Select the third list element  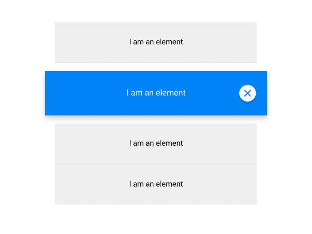pyautogui.click(x=156, y=143)
